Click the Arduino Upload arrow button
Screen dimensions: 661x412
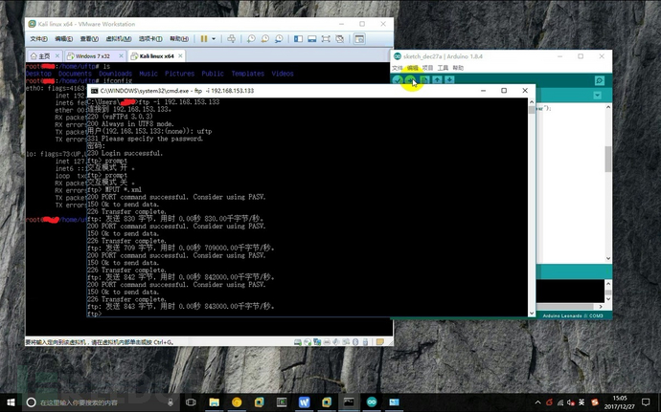pos(410,80)
